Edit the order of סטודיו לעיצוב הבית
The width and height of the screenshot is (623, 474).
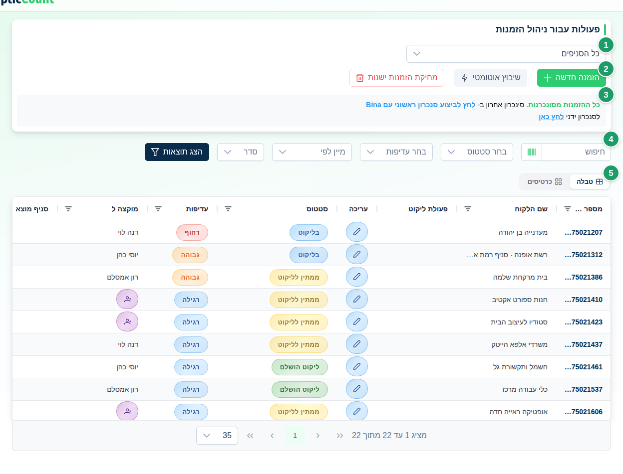coord(357,322)
